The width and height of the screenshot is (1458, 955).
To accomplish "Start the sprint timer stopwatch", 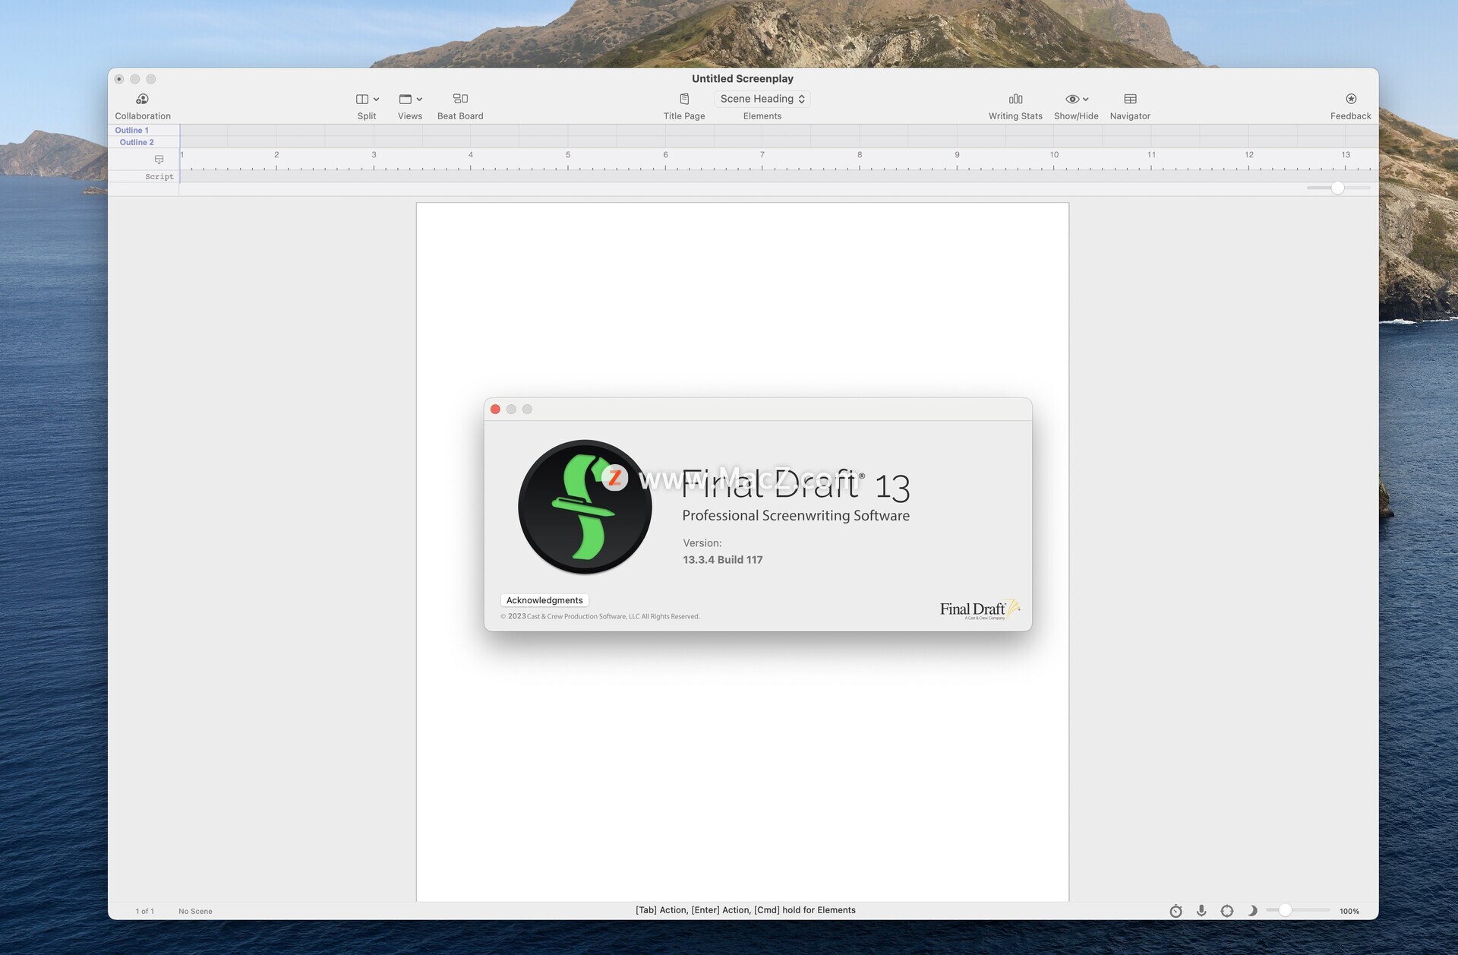I will pyautogui.click(x=1176, y=911).
